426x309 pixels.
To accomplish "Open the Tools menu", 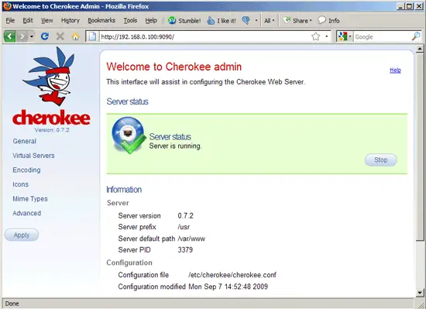I will pos(130,20).
